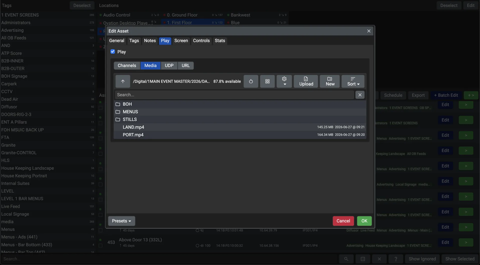
Task: Expand the Presets dropdown
Action: [x=121, y=221]
